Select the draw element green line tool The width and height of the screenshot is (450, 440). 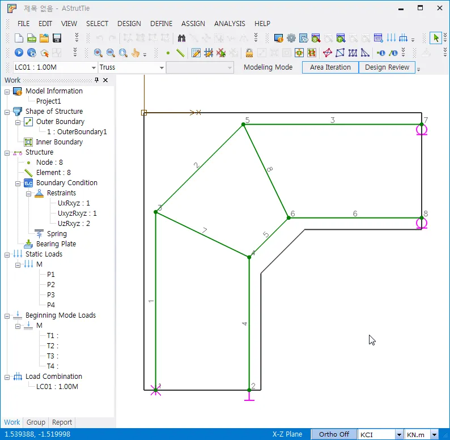coord(180,53)
